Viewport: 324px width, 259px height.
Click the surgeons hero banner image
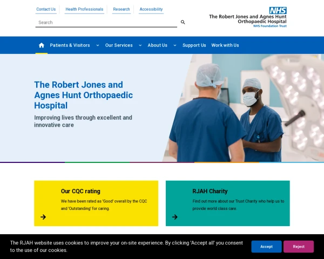click(x=243, y=108)
